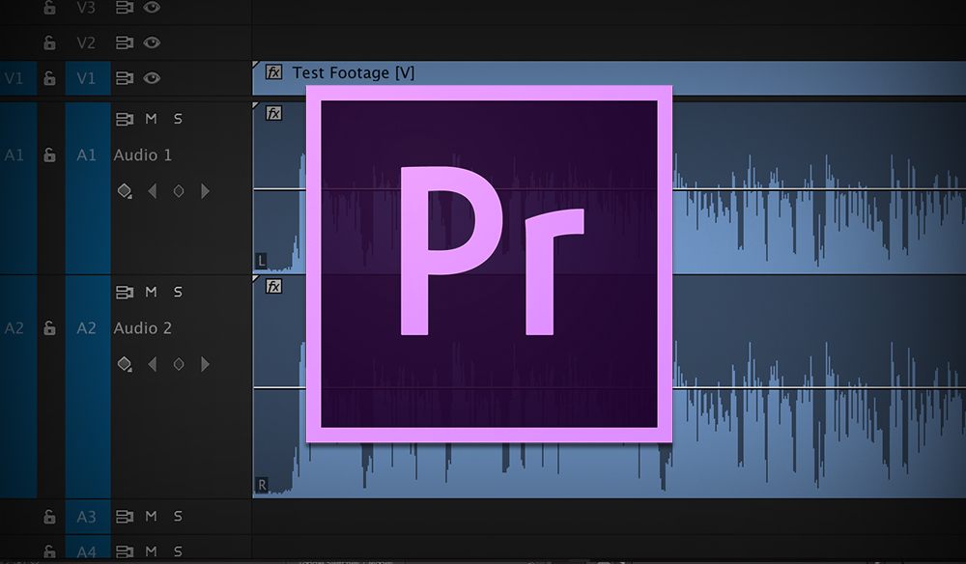Solo the Audio 2 track
Viewport: 966px width, 564px height.
[178, 292]
